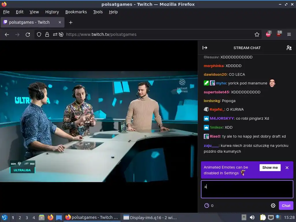Click the green badge beside myha
Image resolution: width=296 pixels, height=222 pixels.
[206, 83]
